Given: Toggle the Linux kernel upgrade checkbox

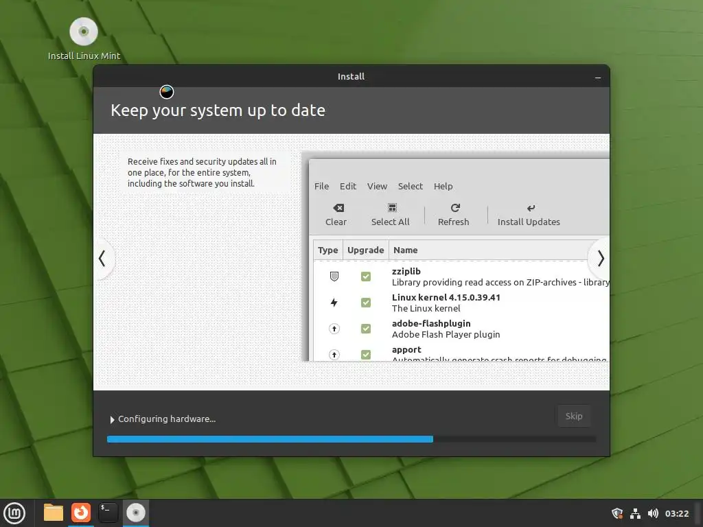Looking at the screenshot, I should click(x=366, y=303).
